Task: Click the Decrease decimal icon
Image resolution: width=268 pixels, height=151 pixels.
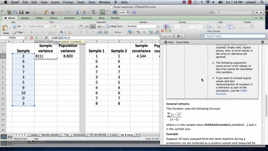Action: click(157, 32)
